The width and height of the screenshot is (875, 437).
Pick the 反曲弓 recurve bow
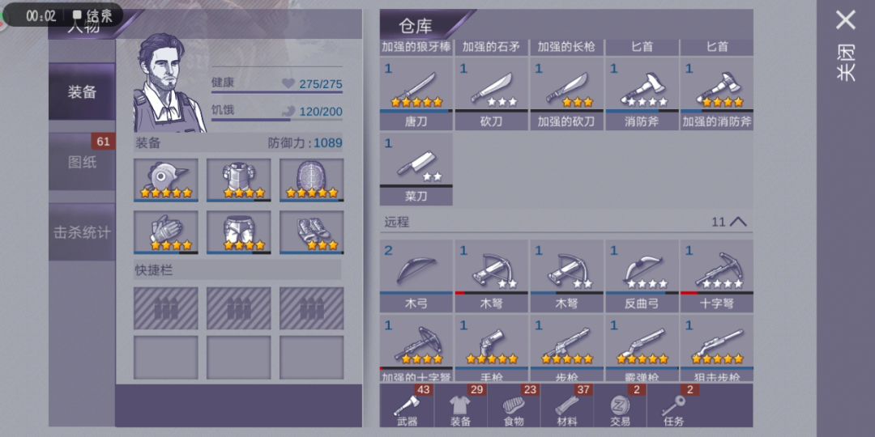(642, 276)
